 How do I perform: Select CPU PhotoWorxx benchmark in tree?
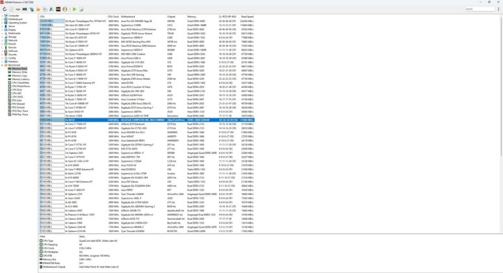tap(21, 86)
